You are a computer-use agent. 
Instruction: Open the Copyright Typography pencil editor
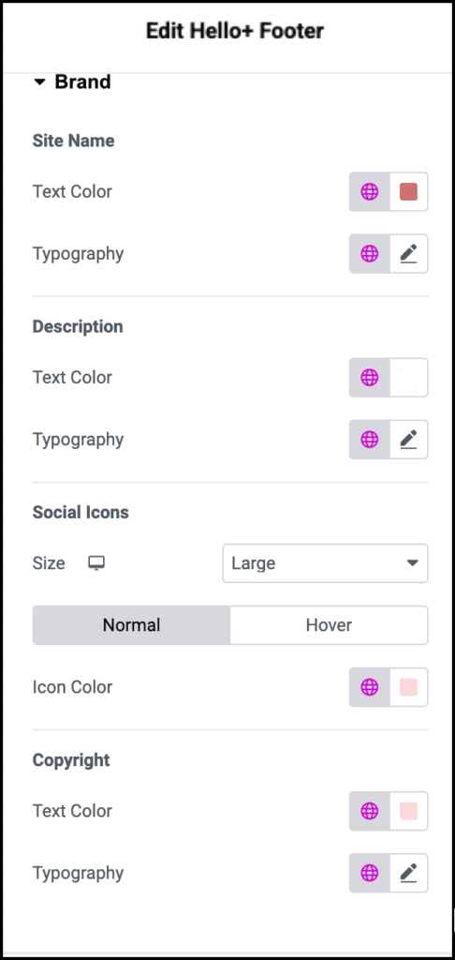pyautogui.click(x=408, y=873)
